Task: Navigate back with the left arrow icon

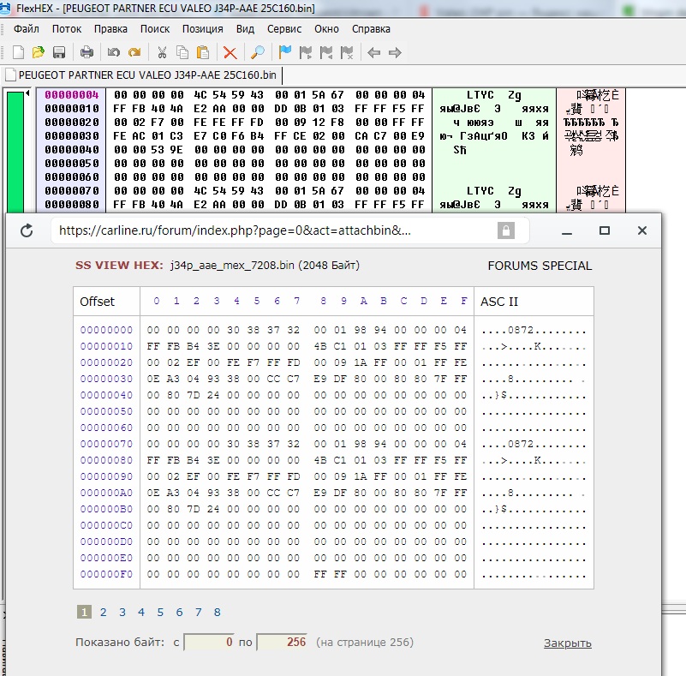Action: [373, 52]
